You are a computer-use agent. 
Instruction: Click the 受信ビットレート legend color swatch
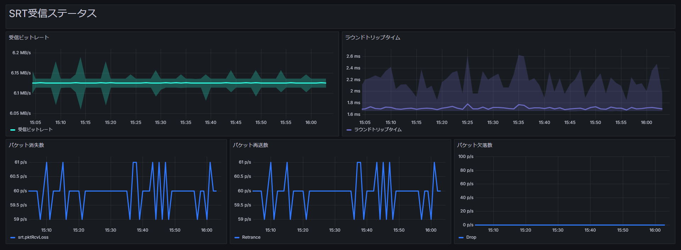13,130
